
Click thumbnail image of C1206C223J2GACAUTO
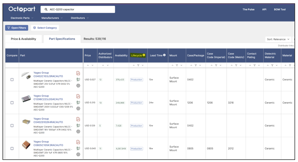coord(26,99)
